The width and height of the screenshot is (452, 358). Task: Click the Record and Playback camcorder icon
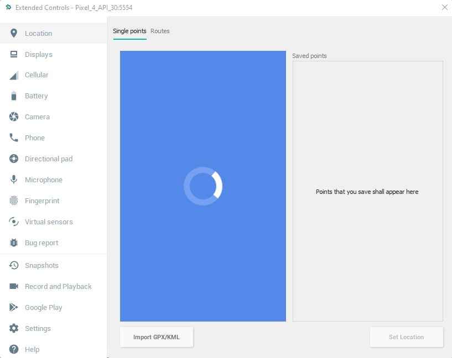[x=13, y=286]
